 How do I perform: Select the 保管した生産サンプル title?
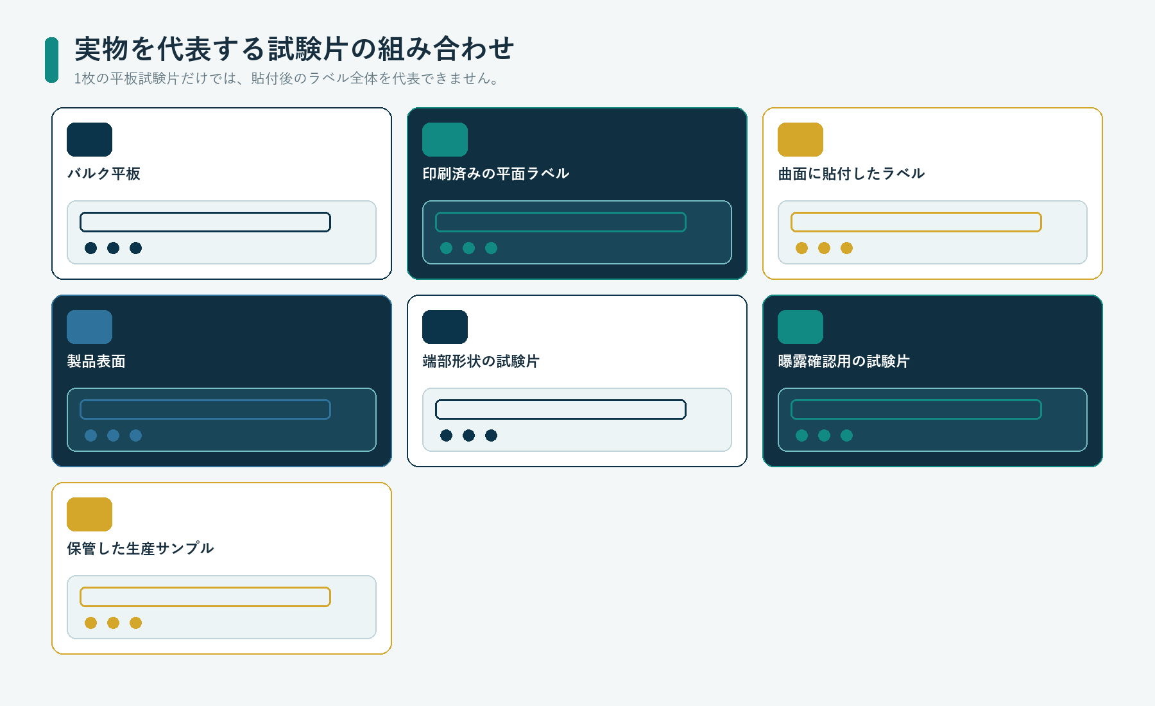(141, 549)
